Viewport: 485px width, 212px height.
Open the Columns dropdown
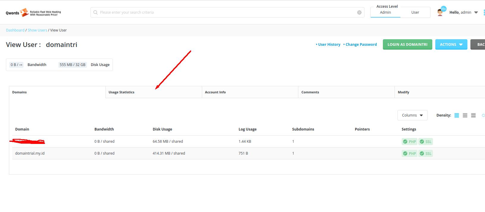(412, 115)
